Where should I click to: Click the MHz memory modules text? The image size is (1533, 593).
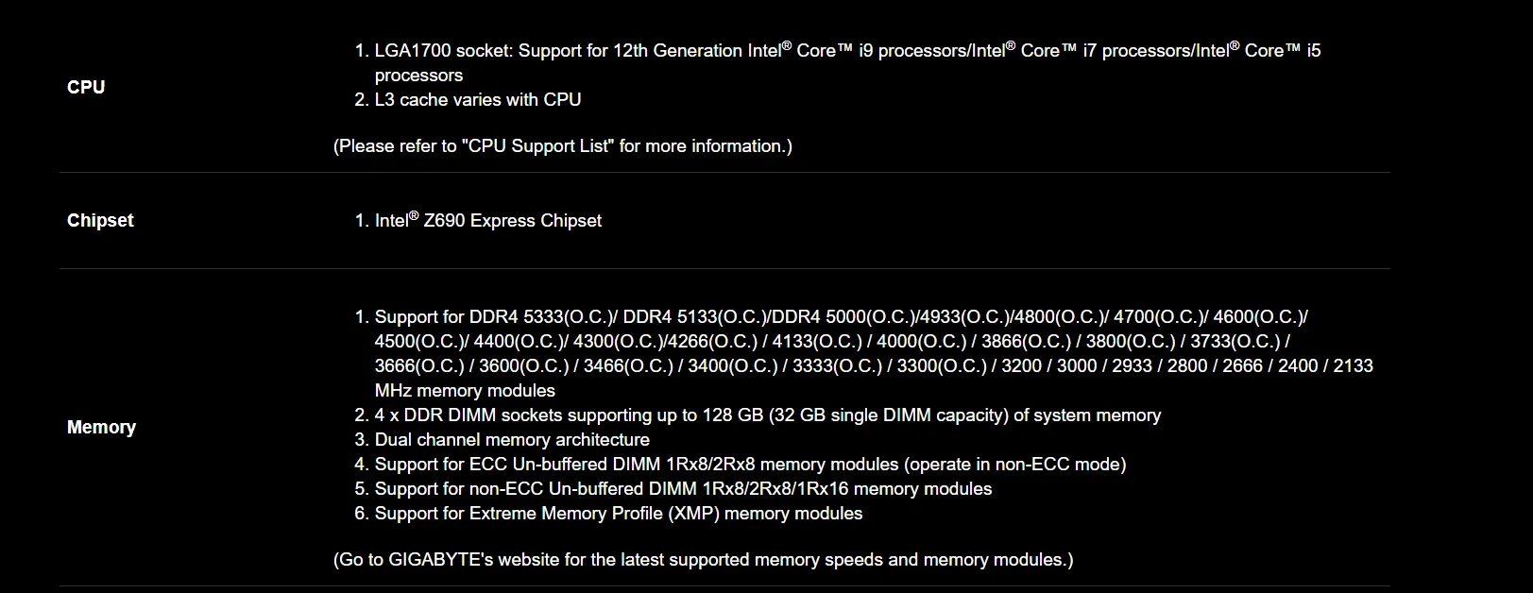pyautogui.click(x=465, y=390)
